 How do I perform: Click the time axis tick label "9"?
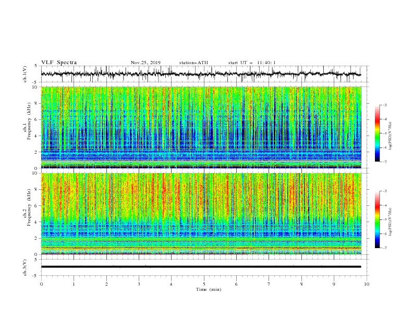[x=334, y=284]
